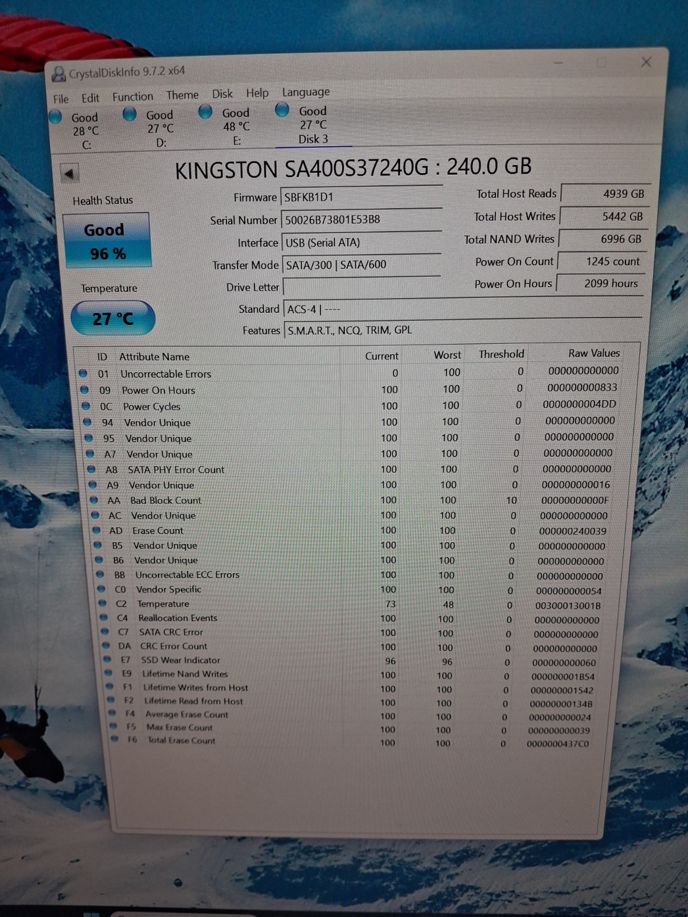
Task: Click the Firmware field SBFKB1D1
Action: [x=361, y=196]
